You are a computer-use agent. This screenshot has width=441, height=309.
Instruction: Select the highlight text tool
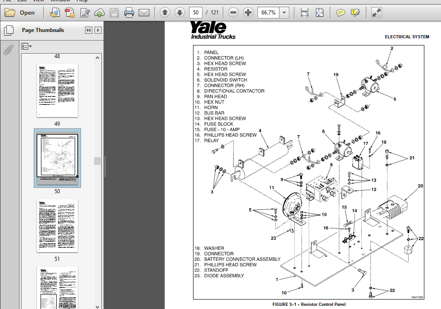click(355, 13)
